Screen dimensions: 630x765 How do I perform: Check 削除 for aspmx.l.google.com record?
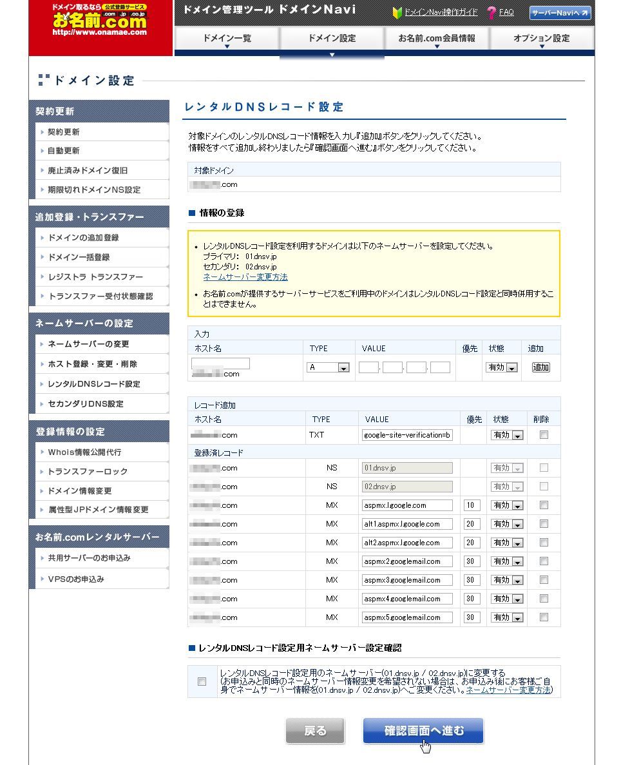click(x=544, y=505)
